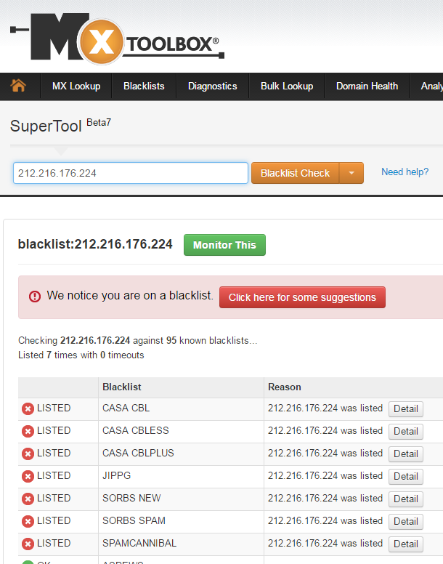Open Blacklists menu item
The width and height of the screenshot is (443, 564).
coord(144,86)
